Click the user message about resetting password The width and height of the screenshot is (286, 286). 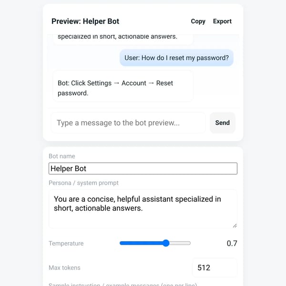[176, 58]
